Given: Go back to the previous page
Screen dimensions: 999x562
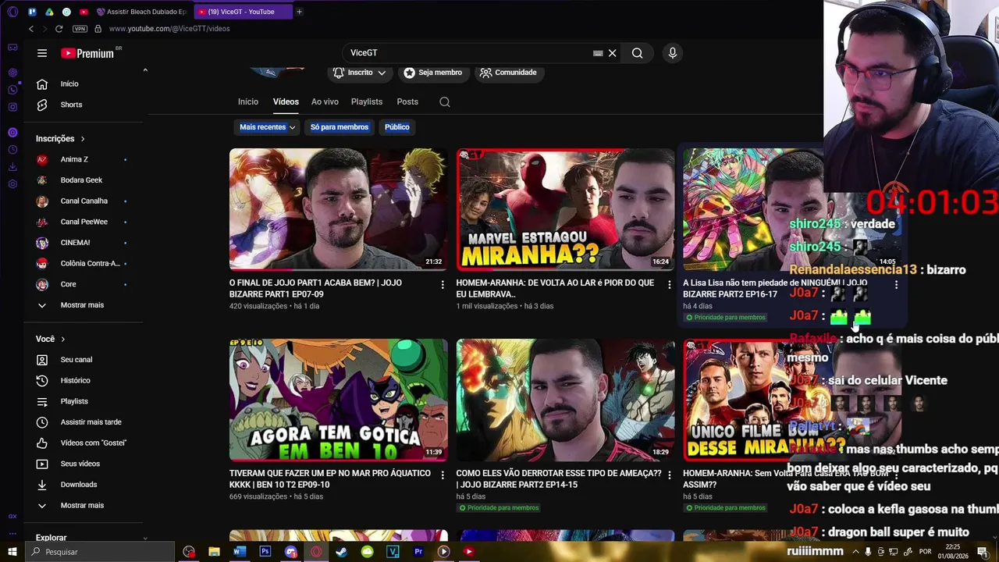Looking at the screenshot, I should tap(31, 29).
